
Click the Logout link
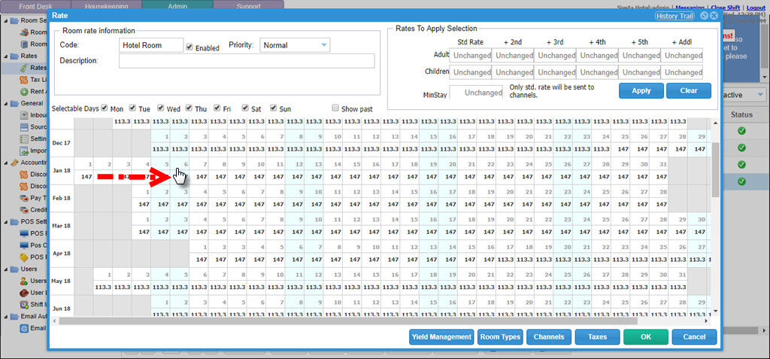[755, 8]
